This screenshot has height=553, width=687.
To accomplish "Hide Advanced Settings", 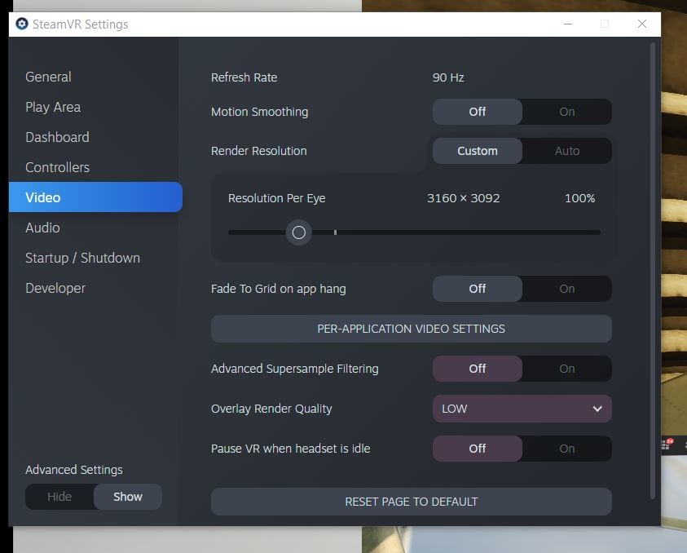I will click(x=59, y=497).
